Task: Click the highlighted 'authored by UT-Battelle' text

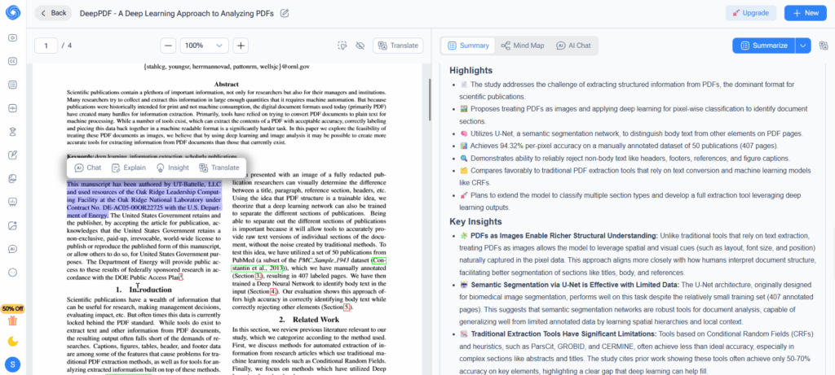Action: (144, 200)
